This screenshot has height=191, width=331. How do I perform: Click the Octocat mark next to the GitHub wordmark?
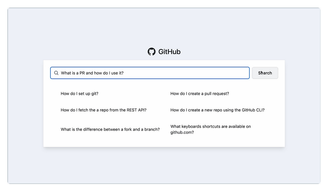point(152,51)
